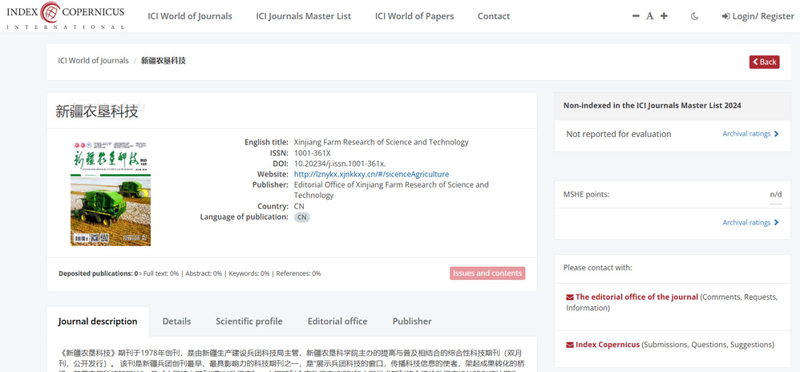Open the Contact page
800x372 pixels.
[x=493, y=16]
